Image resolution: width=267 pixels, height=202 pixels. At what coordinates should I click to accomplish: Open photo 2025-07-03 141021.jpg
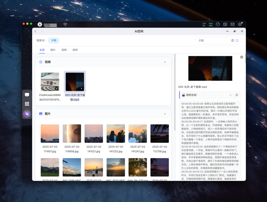click(94, 134)
